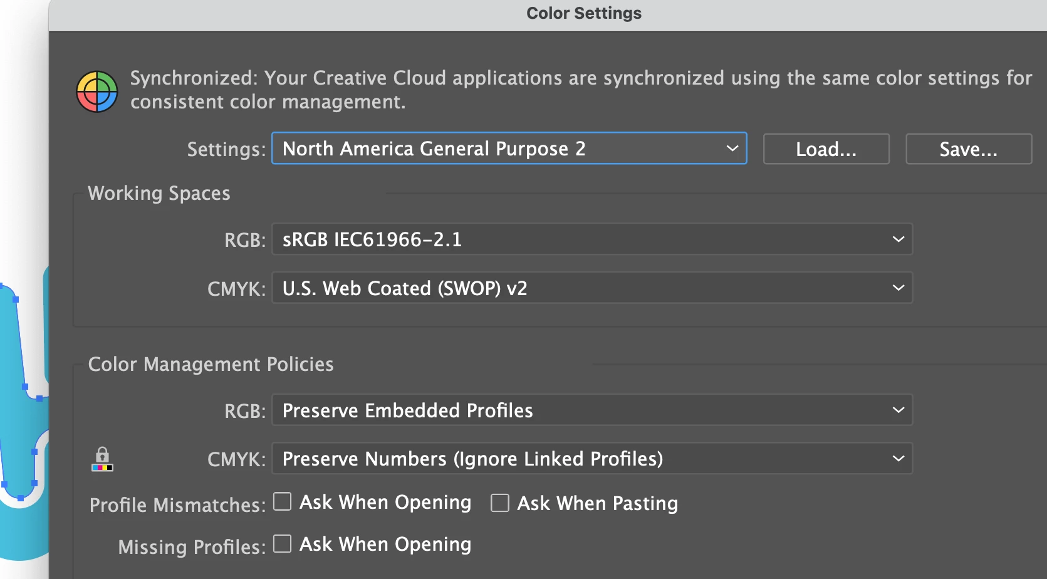This screenshot has height=579, width=1047.
Task: Click the Working Spaces section heading
Action: [x=159, y=194]
